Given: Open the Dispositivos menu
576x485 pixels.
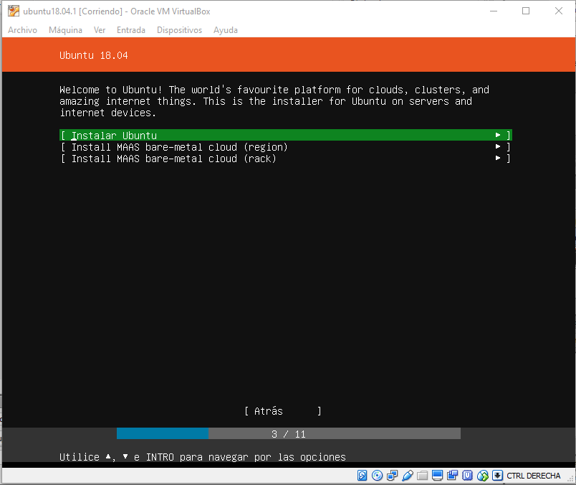Looking at the screenshot, I should pyautogui.click(x=179, y=30).
